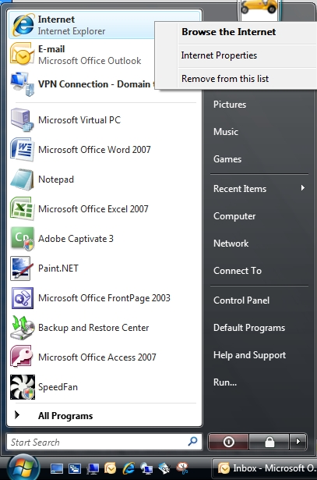This screenshot has width=317, height=480.
Task: Click the monitor icon beside Switch windows
Action: 93,468
